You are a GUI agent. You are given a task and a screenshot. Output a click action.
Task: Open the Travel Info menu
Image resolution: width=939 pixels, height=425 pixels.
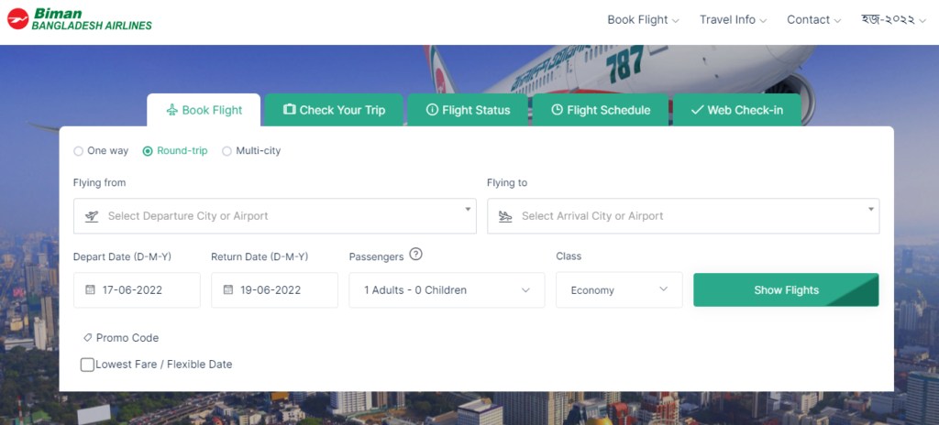point(733,20)
